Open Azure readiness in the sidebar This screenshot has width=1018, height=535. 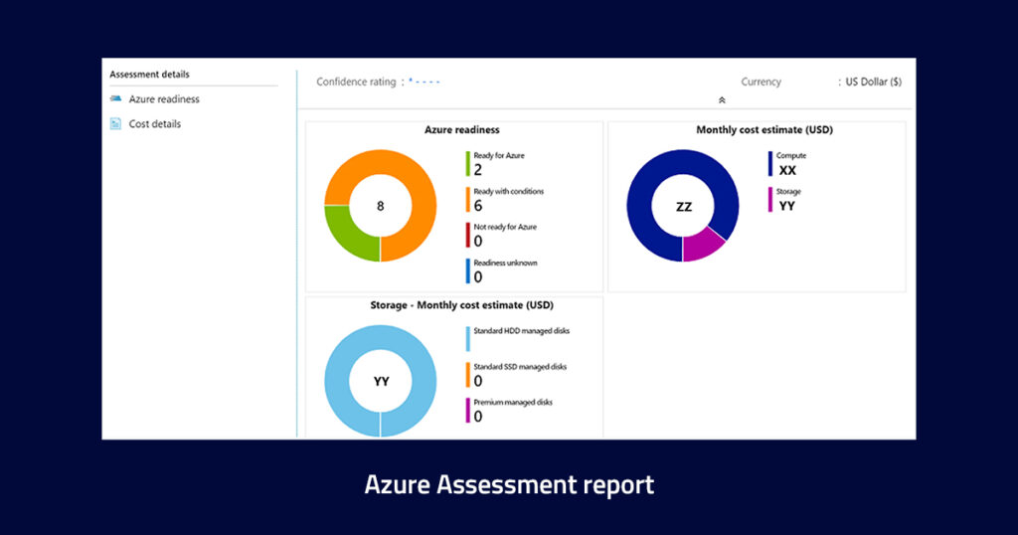pyautogui.click(x=164, y=99)
